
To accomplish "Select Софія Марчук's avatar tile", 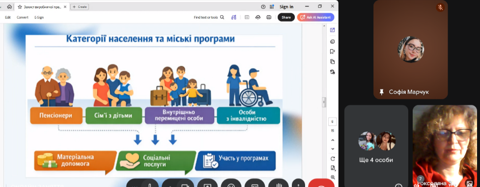I will (411, 50).
